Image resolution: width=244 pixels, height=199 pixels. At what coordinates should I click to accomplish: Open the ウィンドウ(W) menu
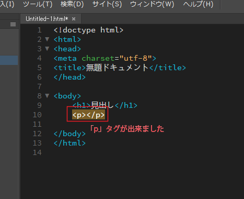click(152, 4)
